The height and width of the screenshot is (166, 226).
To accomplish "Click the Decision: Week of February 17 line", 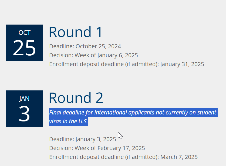I will [x=97, y=148].
